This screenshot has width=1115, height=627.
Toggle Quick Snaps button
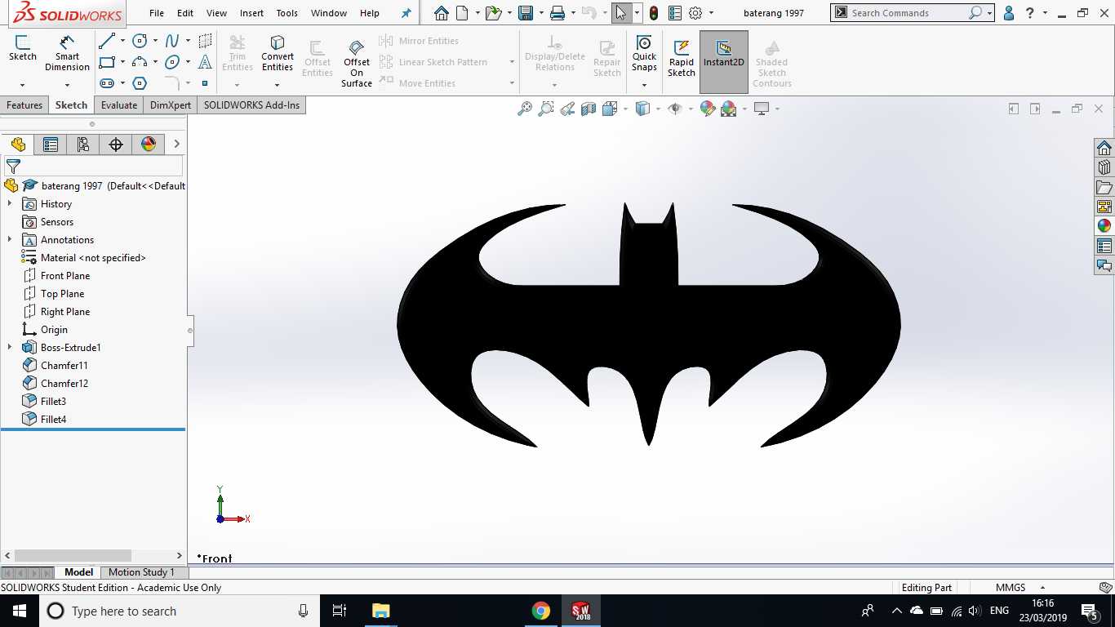(x=644, y=54)
